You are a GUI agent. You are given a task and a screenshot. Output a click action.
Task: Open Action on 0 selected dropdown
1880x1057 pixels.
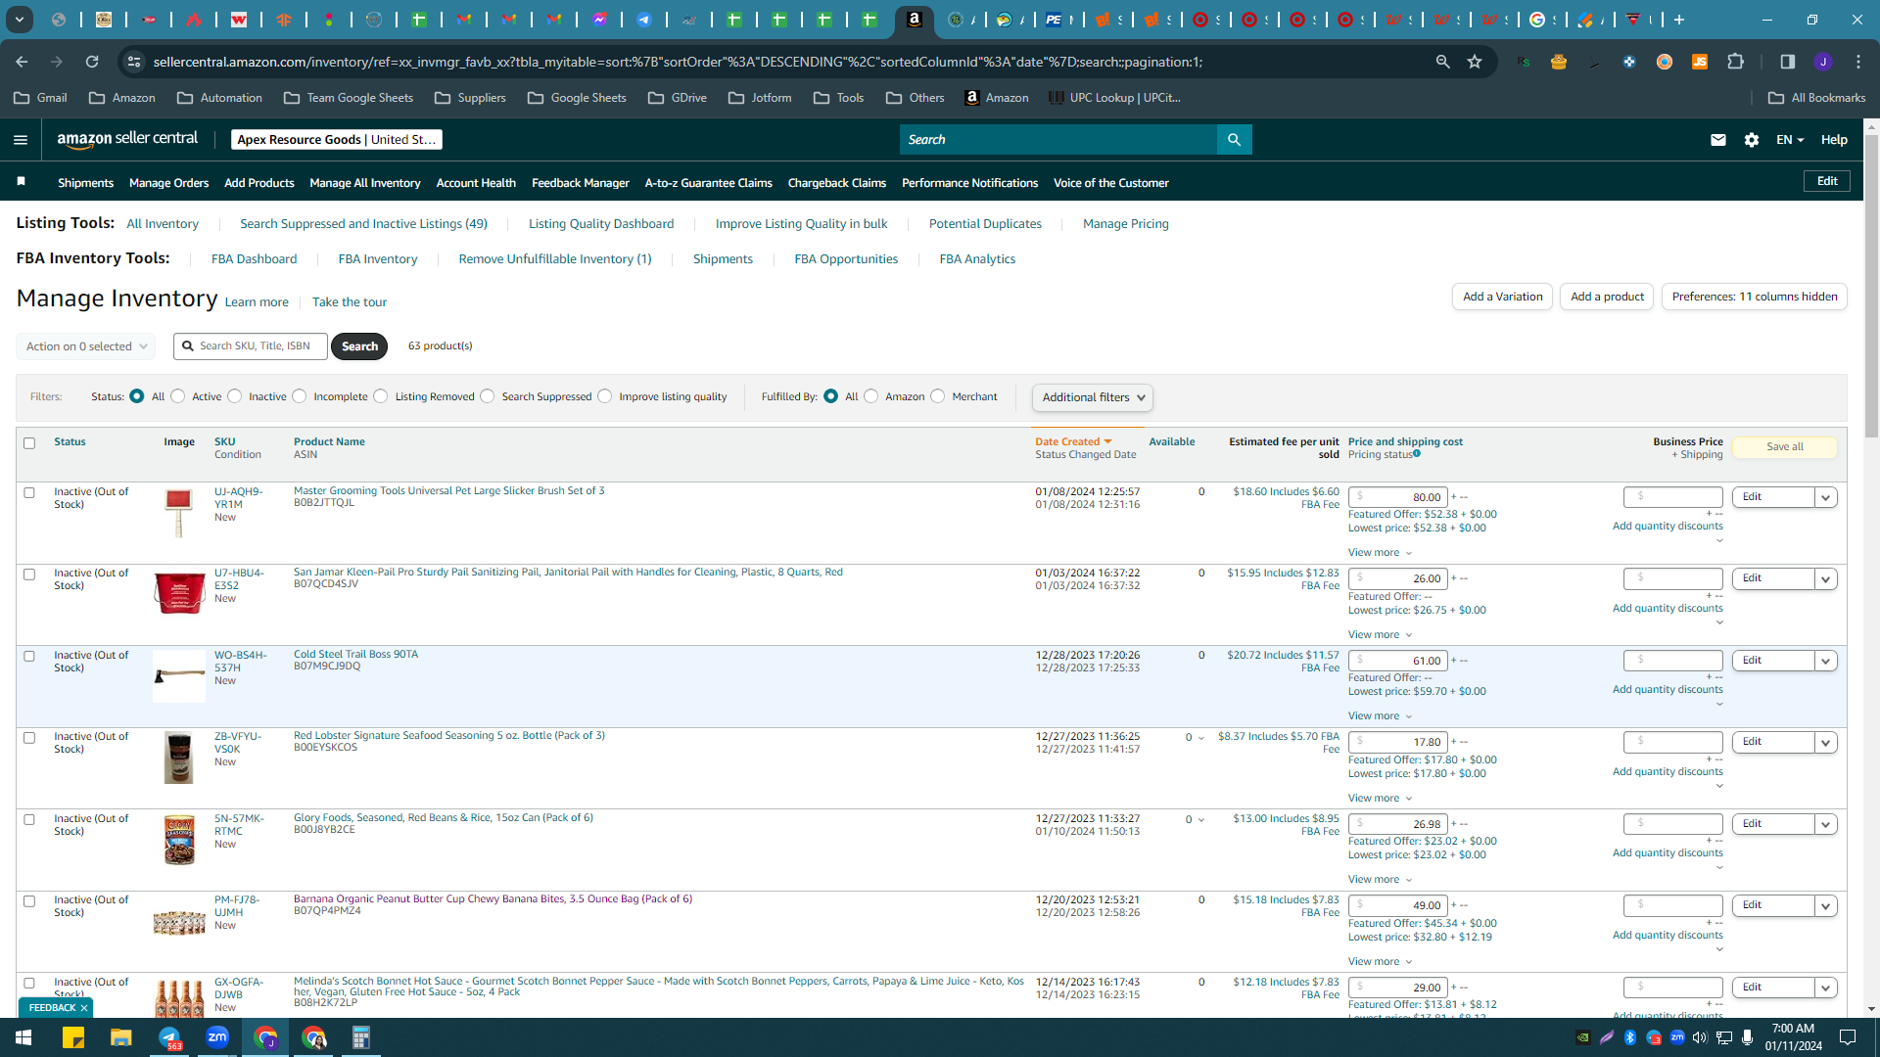coord(86,346)
